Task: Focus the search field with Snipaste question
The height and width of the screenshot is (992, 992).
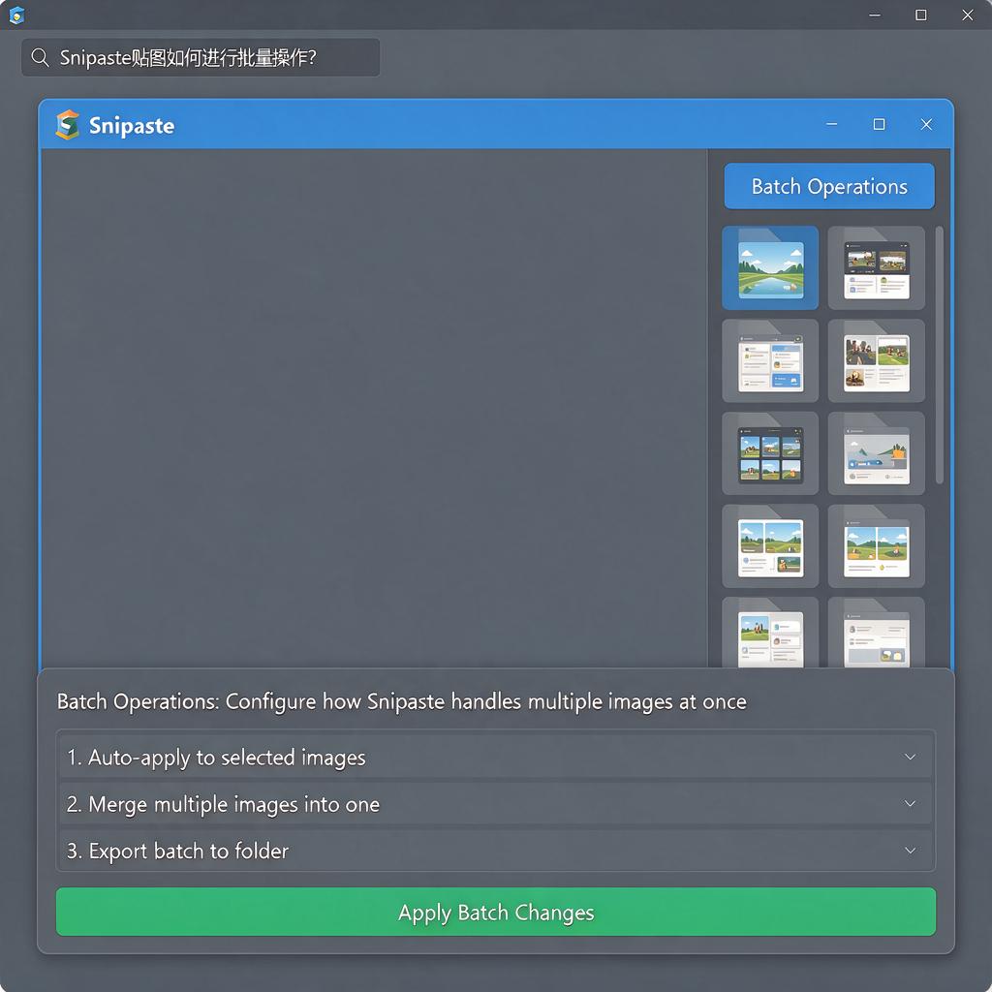Action: (x=201, y=57)
